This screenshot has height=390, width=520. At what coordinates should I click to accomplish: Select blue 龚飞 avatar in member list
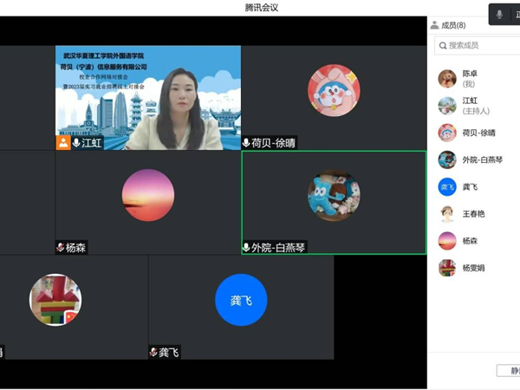(x=447, y=186)
